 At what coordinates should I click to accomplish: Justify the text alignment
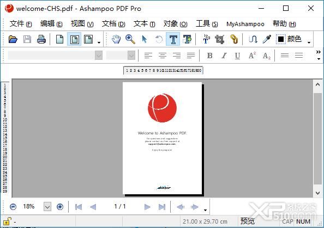(191, 56)
